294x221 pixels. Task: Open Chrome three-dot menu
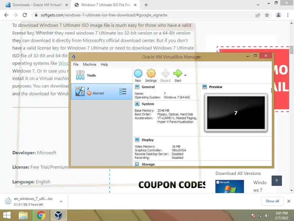pos(288,15)
